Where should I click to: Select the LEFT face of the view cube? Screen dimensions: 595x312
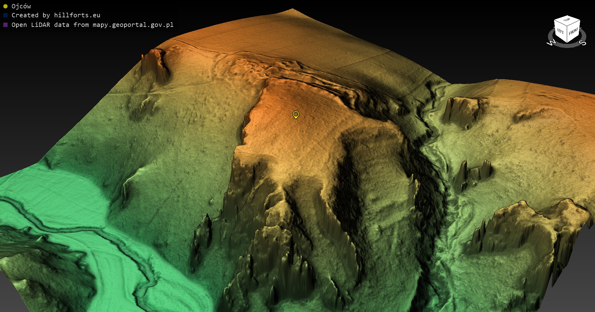pos(560,31)
